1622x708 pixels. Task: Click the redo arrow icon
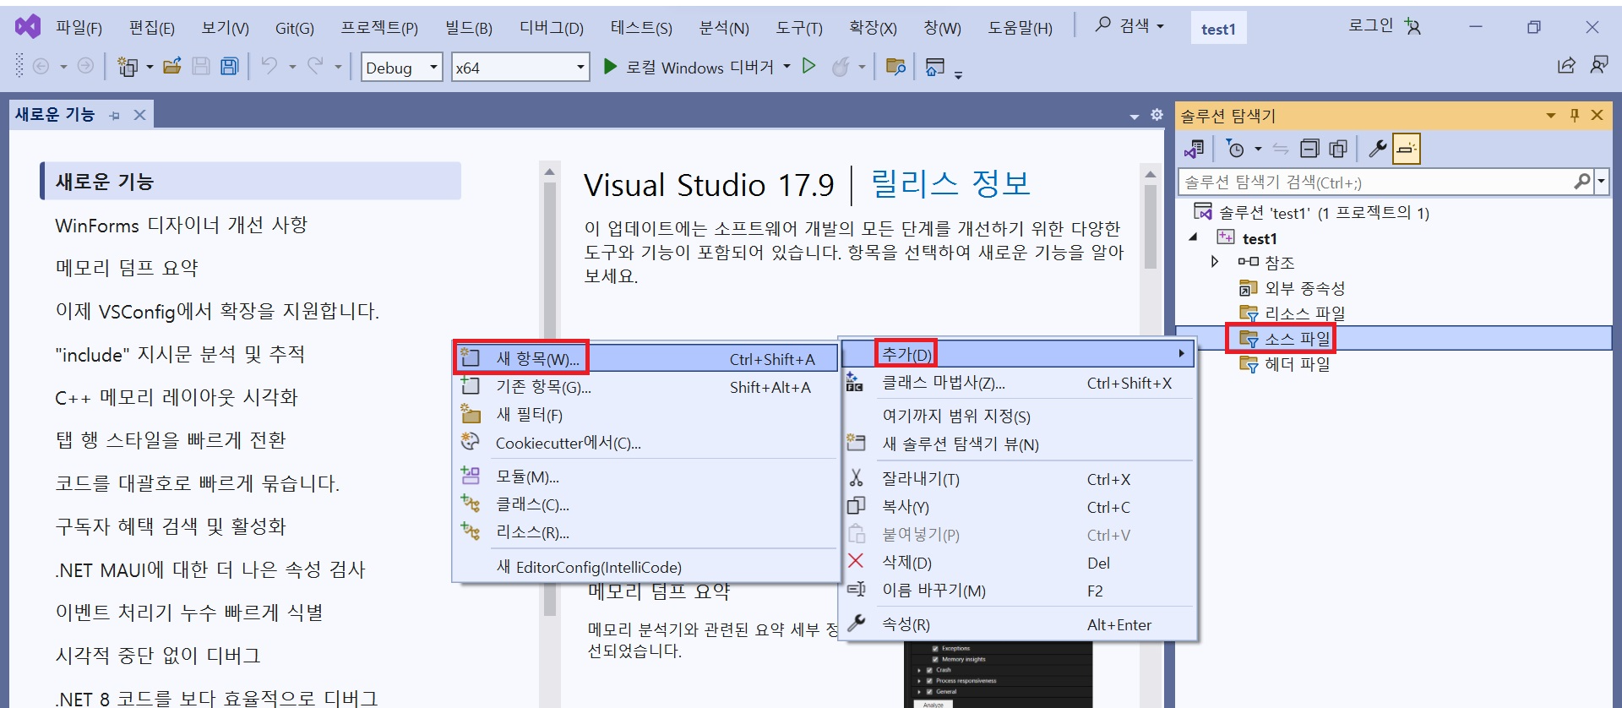click(315, 66)
